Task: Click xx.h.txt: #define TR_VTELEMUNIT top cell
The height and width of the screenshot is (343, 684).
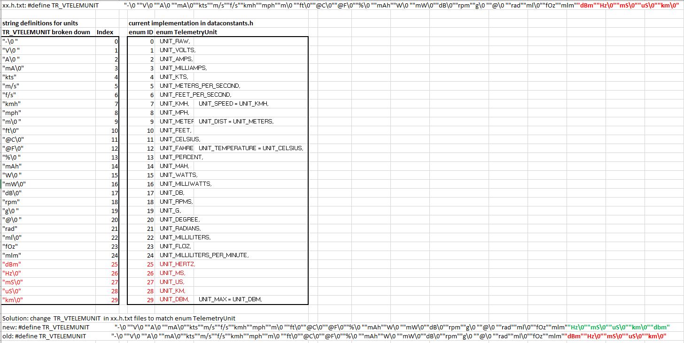Action: [x=50, y=5]
